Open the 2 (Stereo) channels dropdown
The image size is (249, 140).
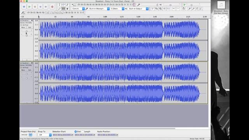pos(117,9)
